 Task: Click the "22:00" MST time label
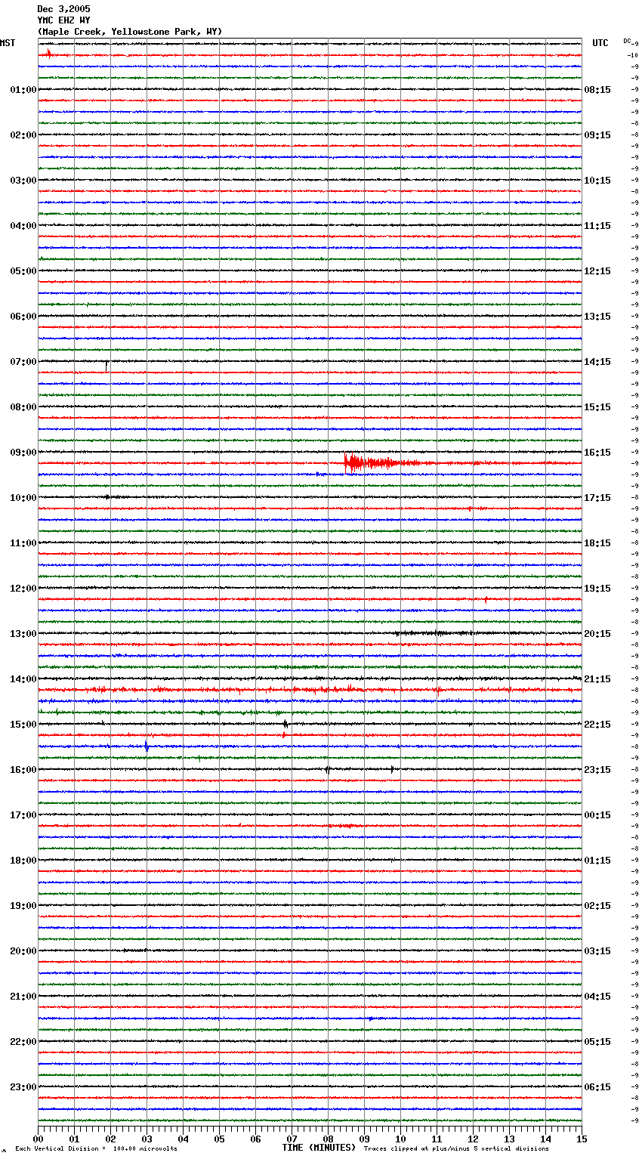click(23, 1042)
